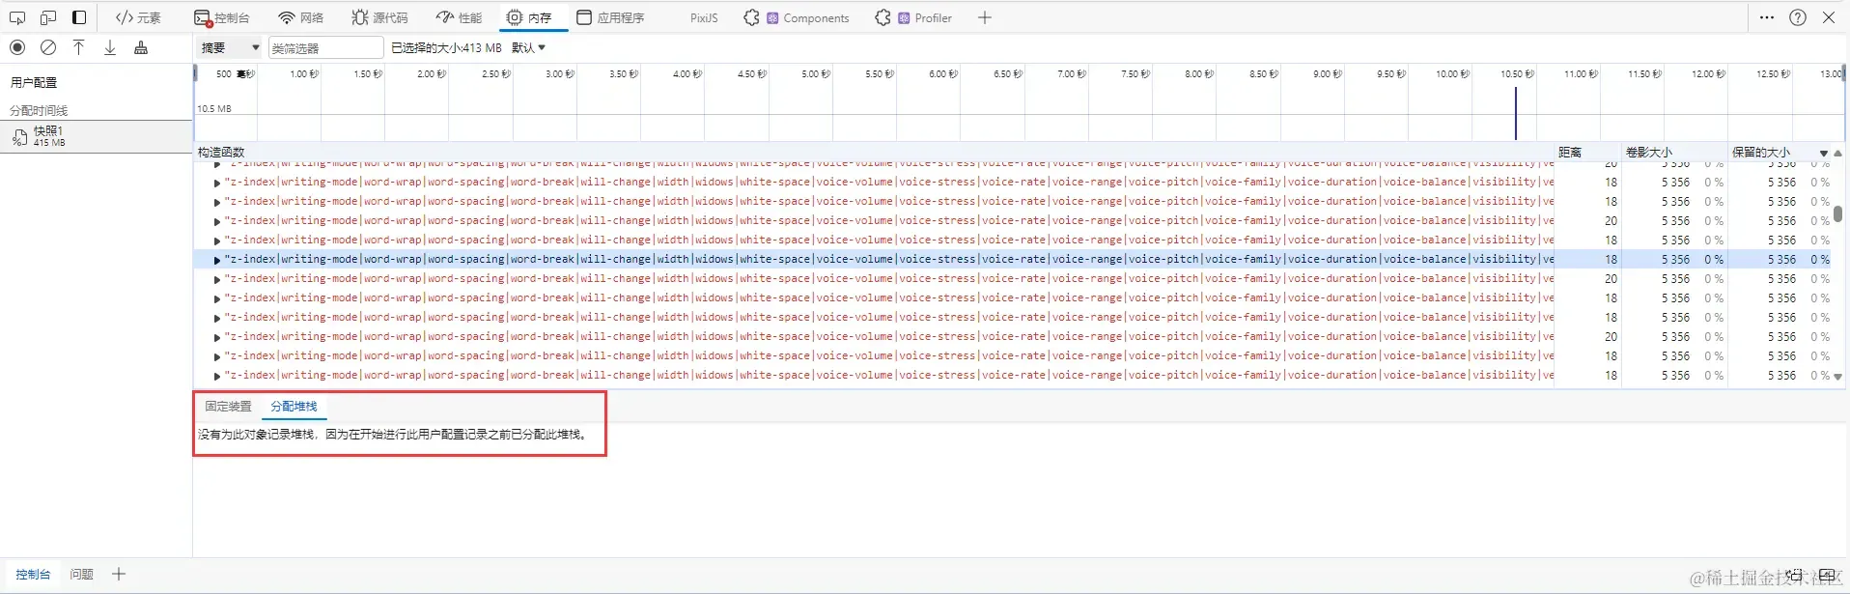
Task: Click the timeline's right selection handle
Action: point(1845,73)
